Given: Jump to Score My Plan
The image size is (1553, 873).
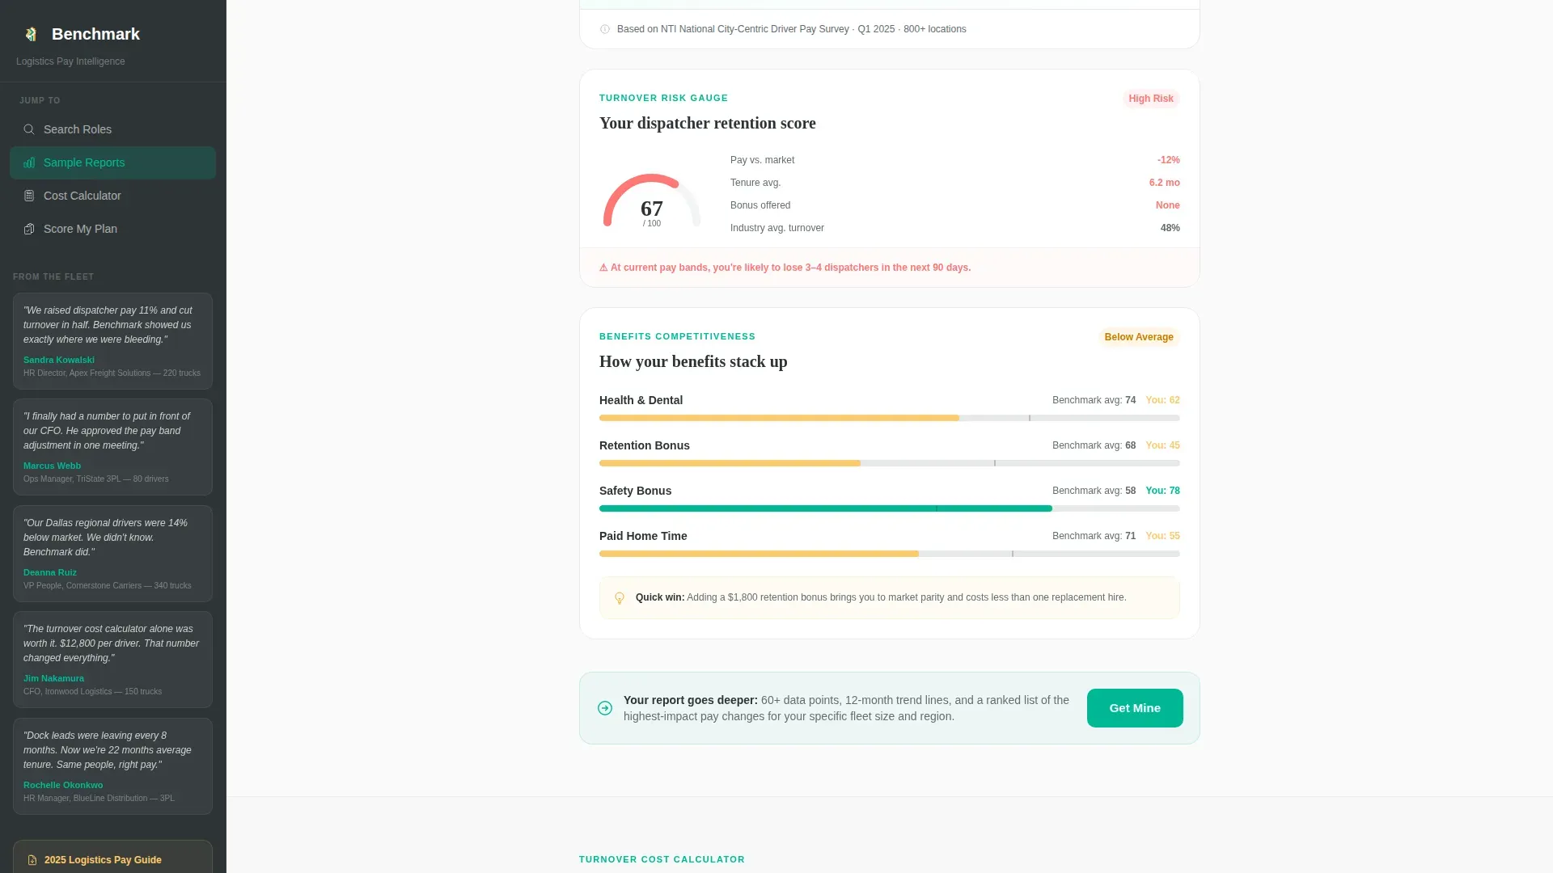Looking at the screenshot, I should pyautogui.click(x=112, y=229).
